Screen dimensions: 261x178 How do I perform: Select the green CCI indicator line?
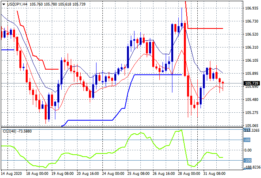tap(112, 149)
